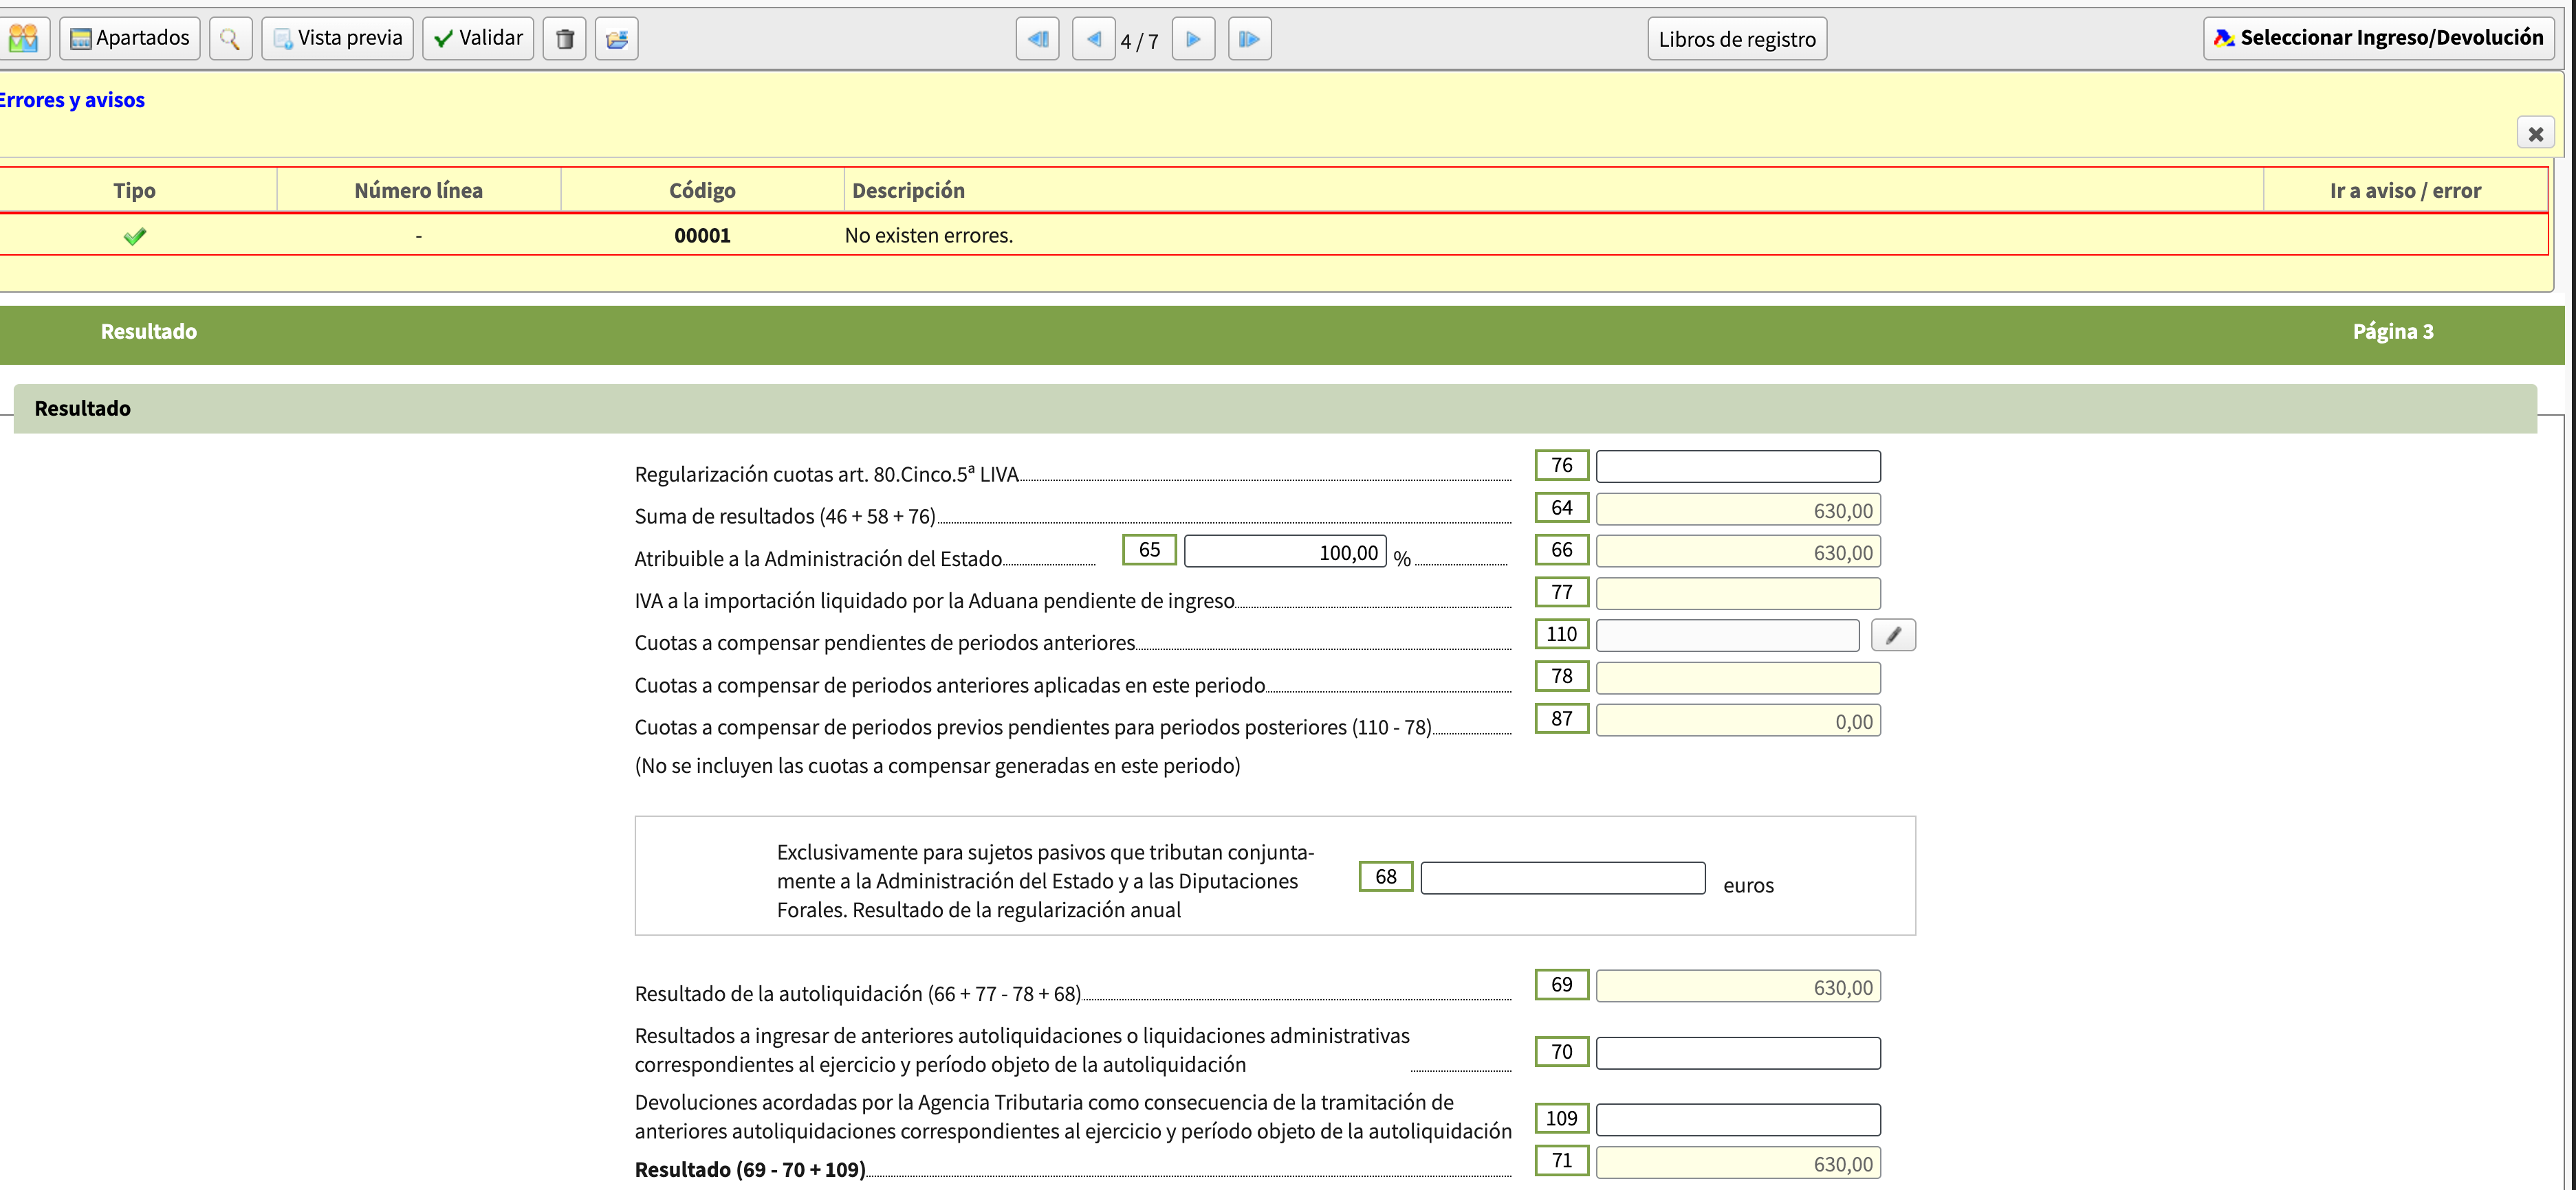Click field 64 Suma de resultados value
This screenshot has height=1190, width=2576.
1738,510
